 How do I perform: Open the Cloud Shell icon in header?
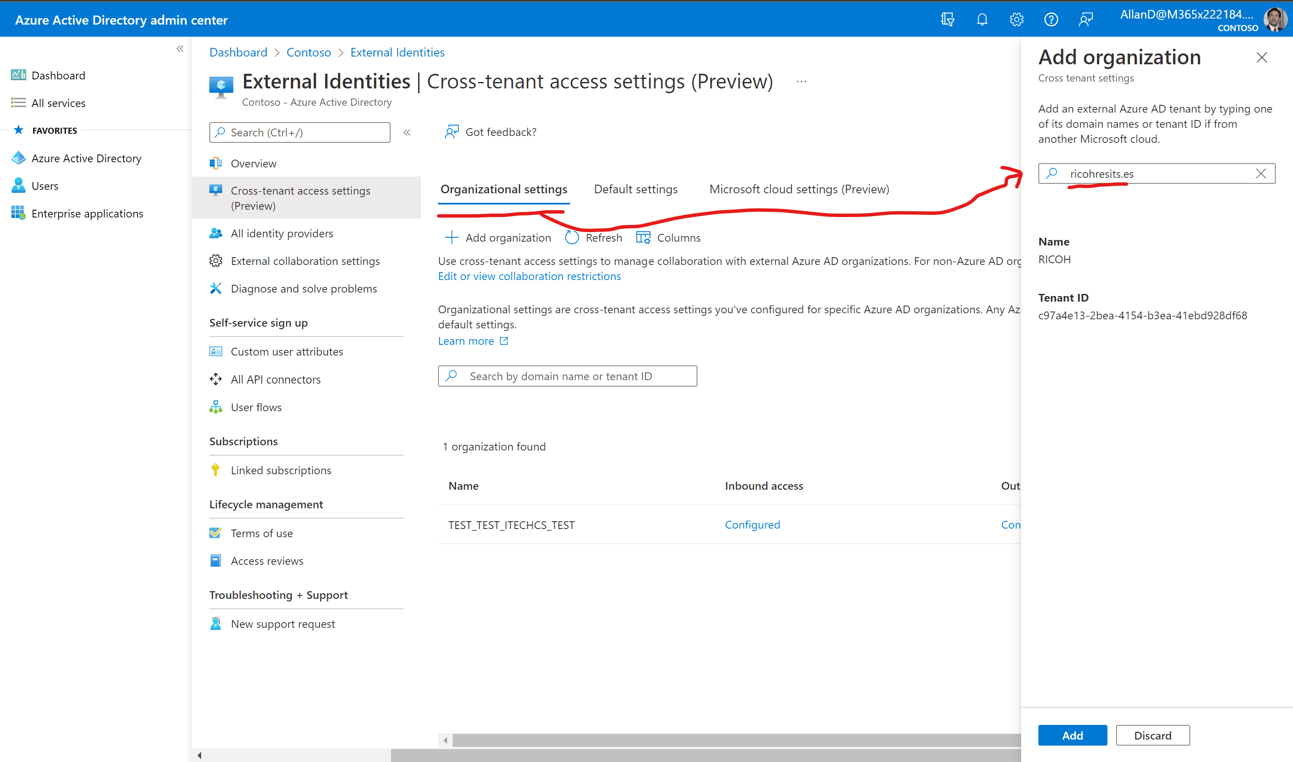[x=947, y=19]
